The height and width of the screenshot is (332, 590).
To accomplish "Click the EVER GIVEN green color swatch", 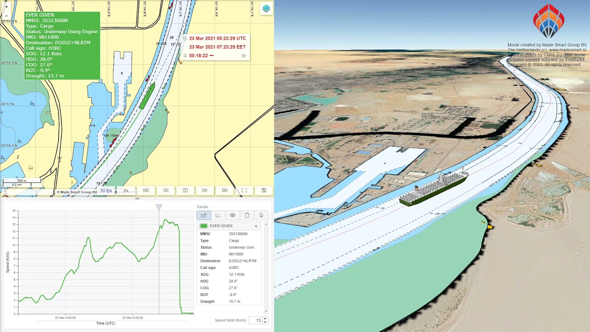I will coord(204,226).
